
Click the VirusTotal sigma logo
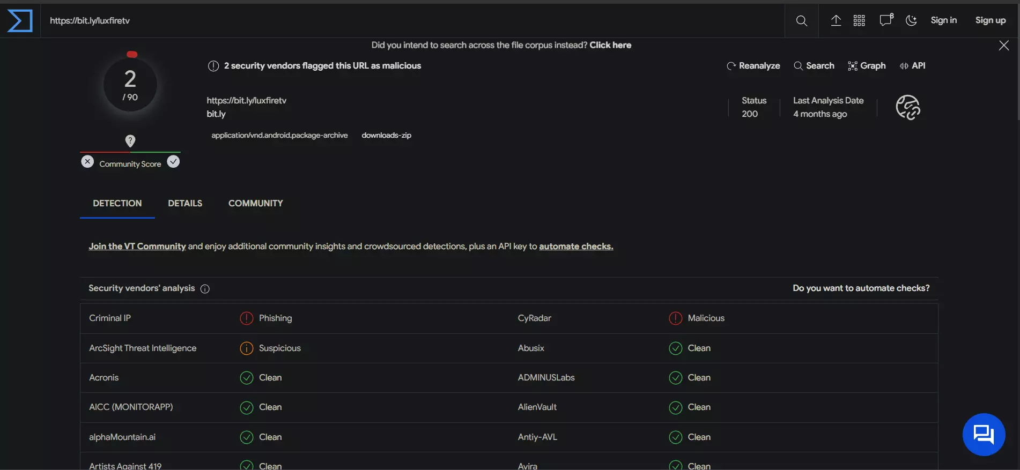tap(20, 21)
